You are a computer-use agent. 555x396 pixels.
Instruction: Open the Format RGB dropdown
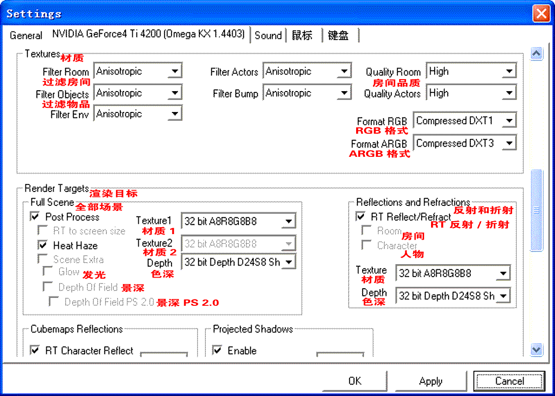(509, 121)
